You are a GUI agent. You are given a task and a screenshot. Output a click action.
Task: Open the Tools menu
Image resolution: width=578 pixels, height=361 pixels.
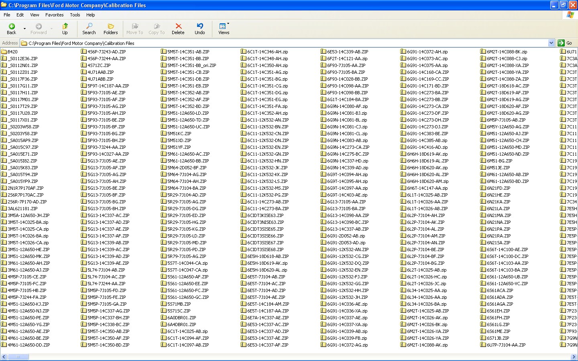tap(75, 15)
